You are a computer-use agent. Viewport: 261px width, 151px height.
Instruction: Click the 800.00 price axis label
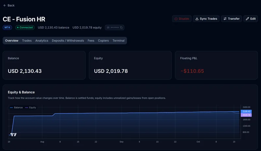click(x=246, y=132)
